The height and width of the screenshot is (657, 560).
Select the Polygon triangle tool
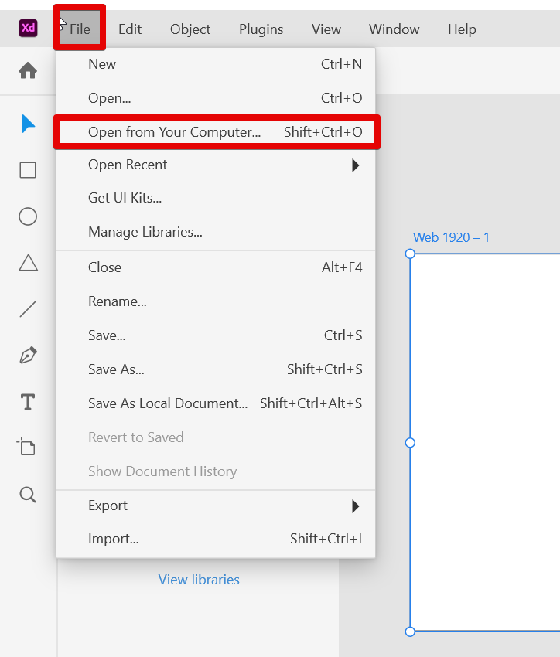[28, 264]
